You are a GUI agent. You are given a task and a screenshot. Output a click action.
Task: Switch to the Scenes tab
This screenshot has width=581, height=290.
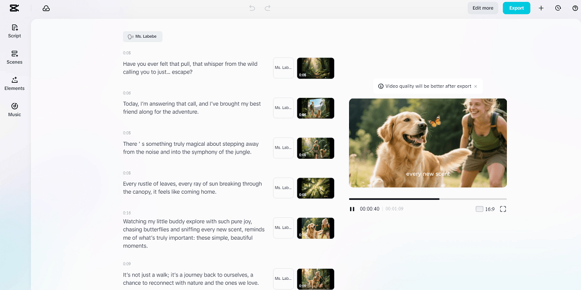coord(15,57)
